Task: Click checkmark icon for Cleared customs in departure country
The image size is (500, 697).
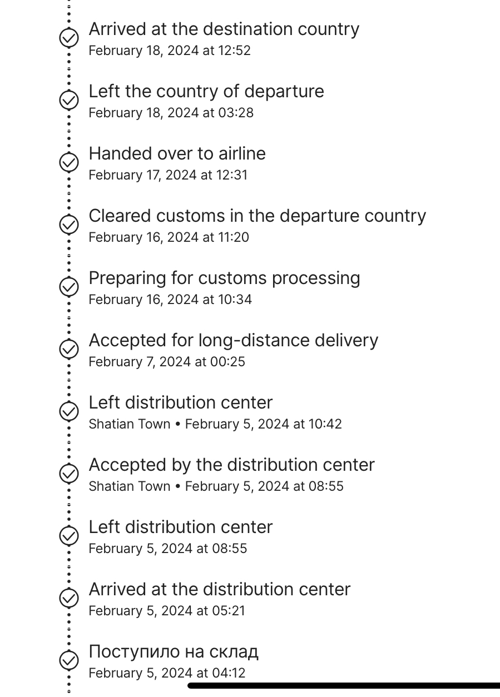Action: coord(69,225)
